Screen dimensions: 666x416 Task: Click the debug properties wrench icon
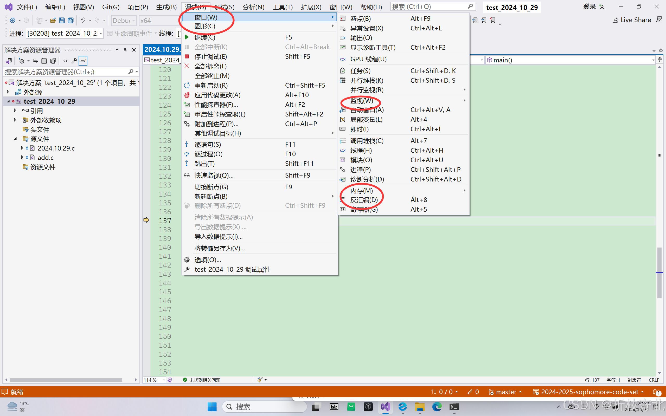187,269
